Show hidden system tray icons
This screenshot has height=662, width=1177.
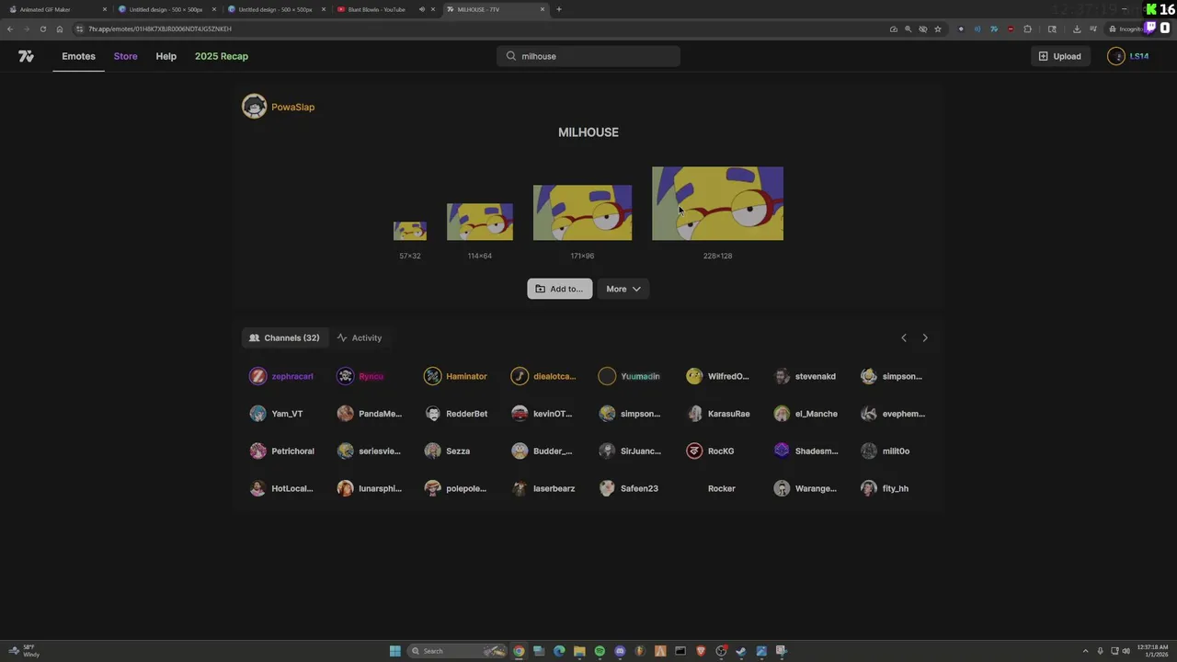[x=1085, y=651]
